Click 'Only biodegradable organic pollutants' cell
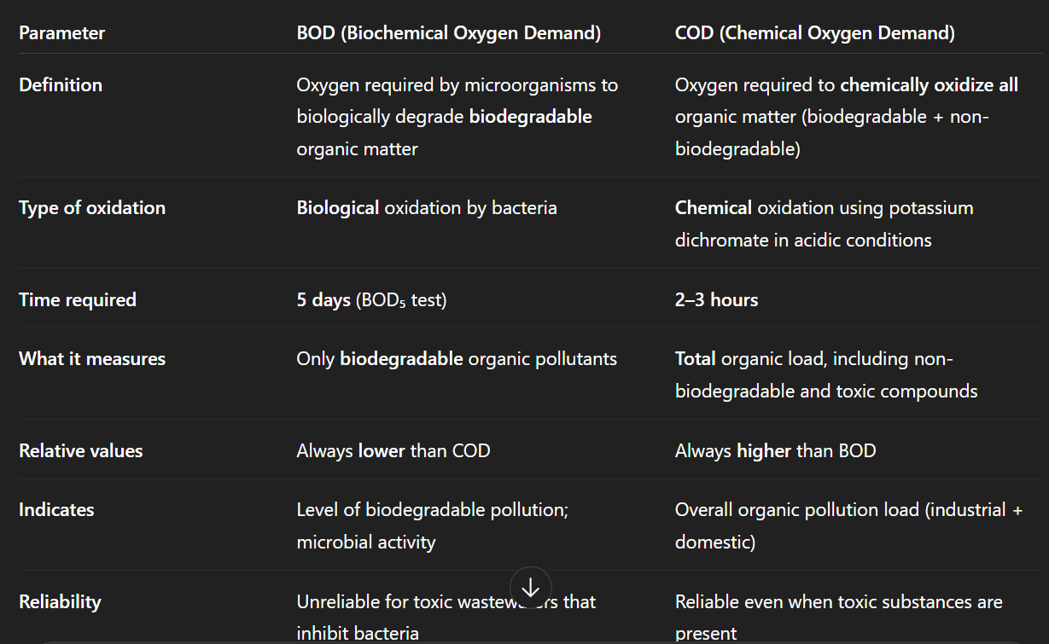 tap(456, 358)
